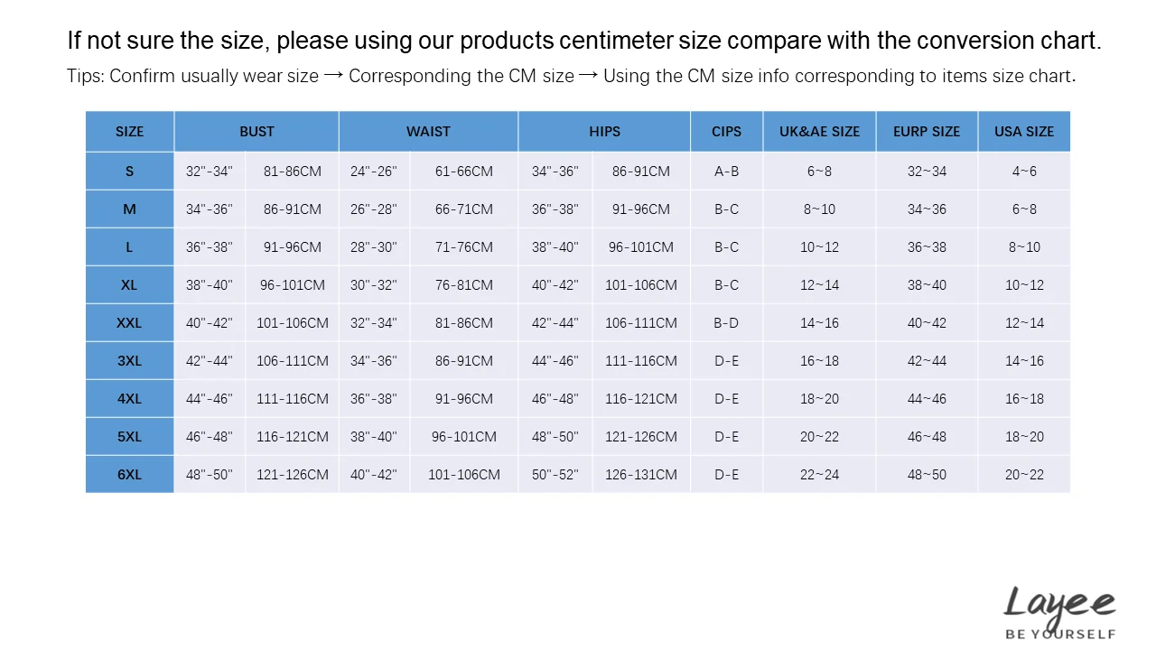This screenshot has width=1156, height=650.
Task: Click the EURP SIZE header
Action: pos(927,132)
